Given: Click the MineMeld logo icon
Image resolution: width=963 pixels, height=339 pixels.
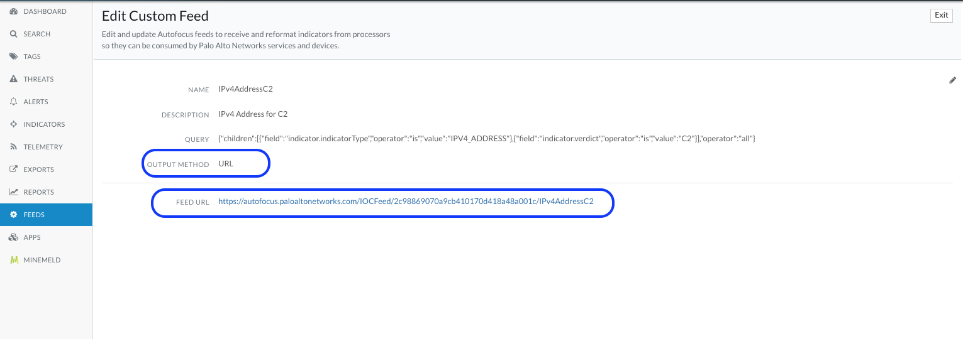Looking at the screenshot, I should click(x=13, y=260).
